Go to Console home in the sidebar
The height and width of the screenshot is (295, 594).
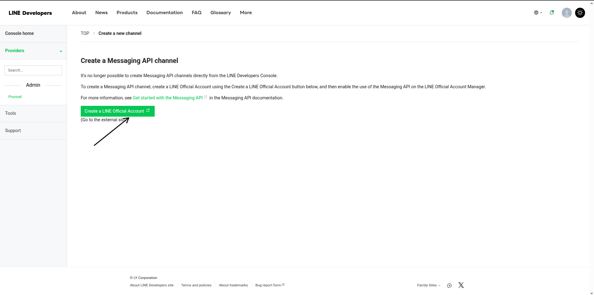tap(33, 34)
